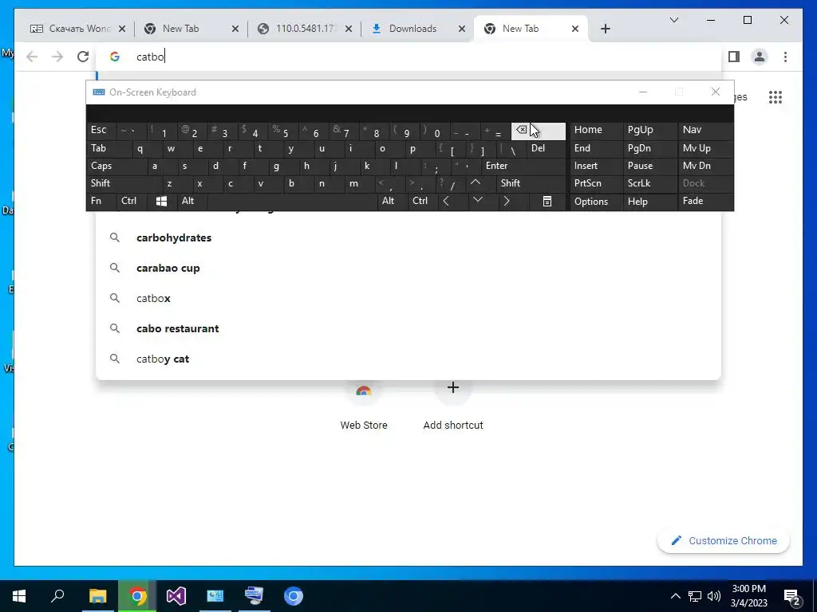The height and width of the screenshot is (612, 817).
Task: Tap the Options key on keyboard
Action: 596,202
